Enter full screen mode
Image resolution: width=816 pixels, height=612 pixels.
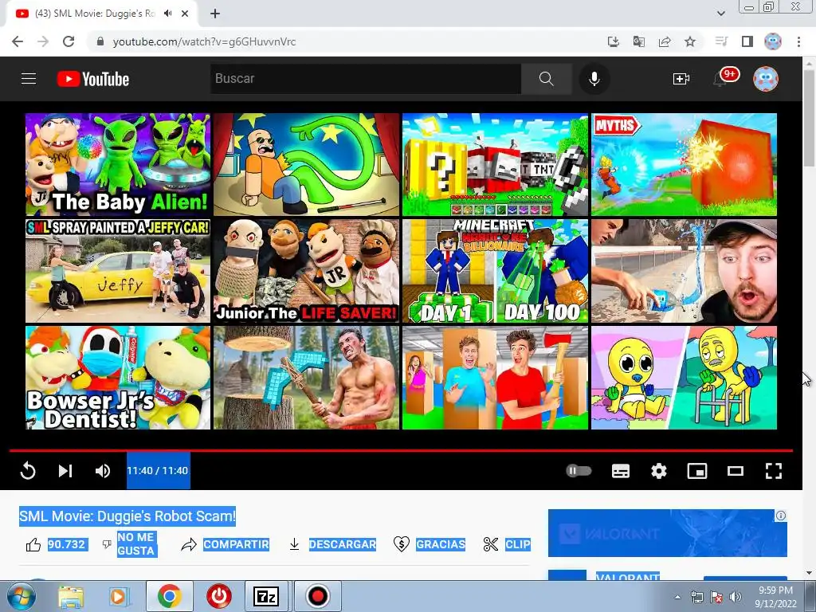point(773,471)
